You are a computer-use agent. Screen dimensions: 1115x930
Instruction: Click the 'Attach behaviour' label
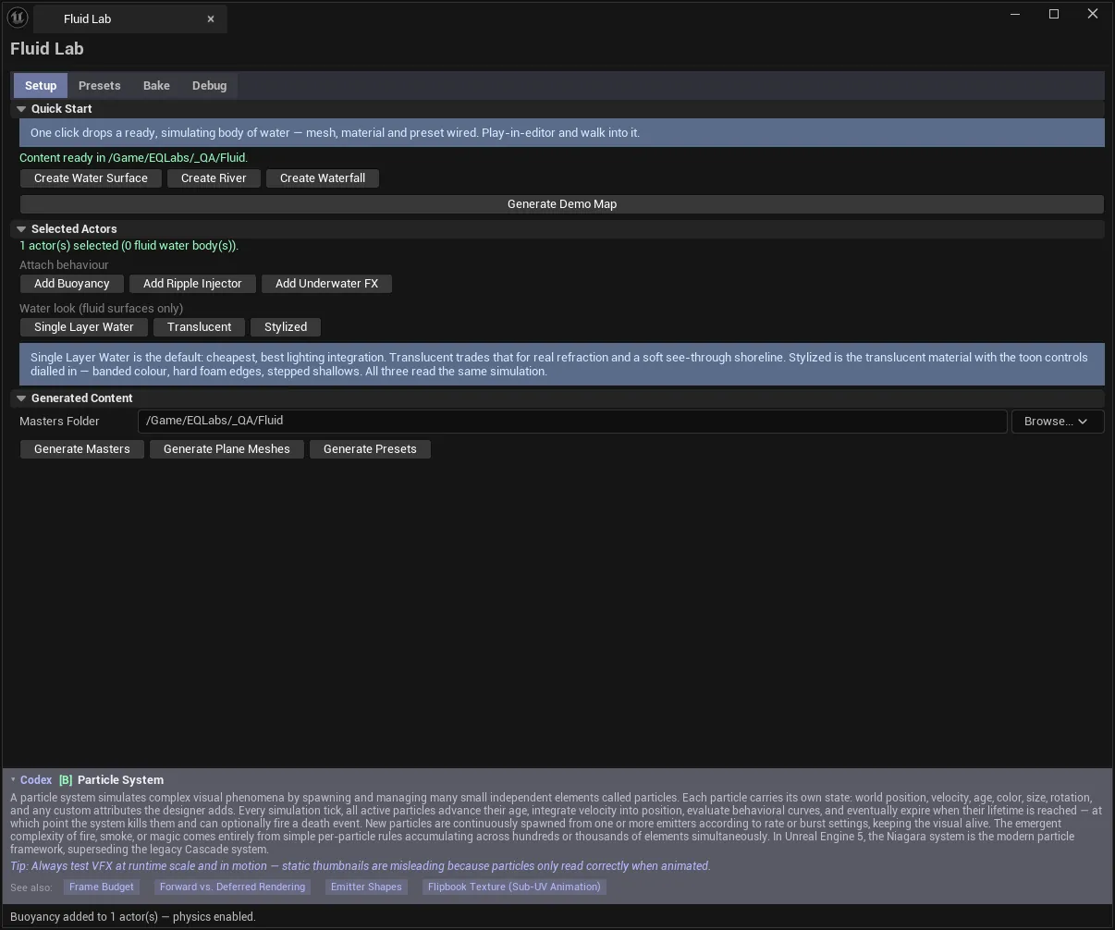point(64,265)
